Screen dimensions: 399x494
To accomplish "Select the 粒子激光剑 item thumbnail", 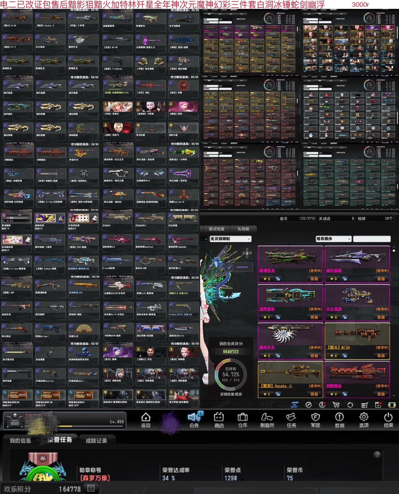I will click(x=17, y=352).
